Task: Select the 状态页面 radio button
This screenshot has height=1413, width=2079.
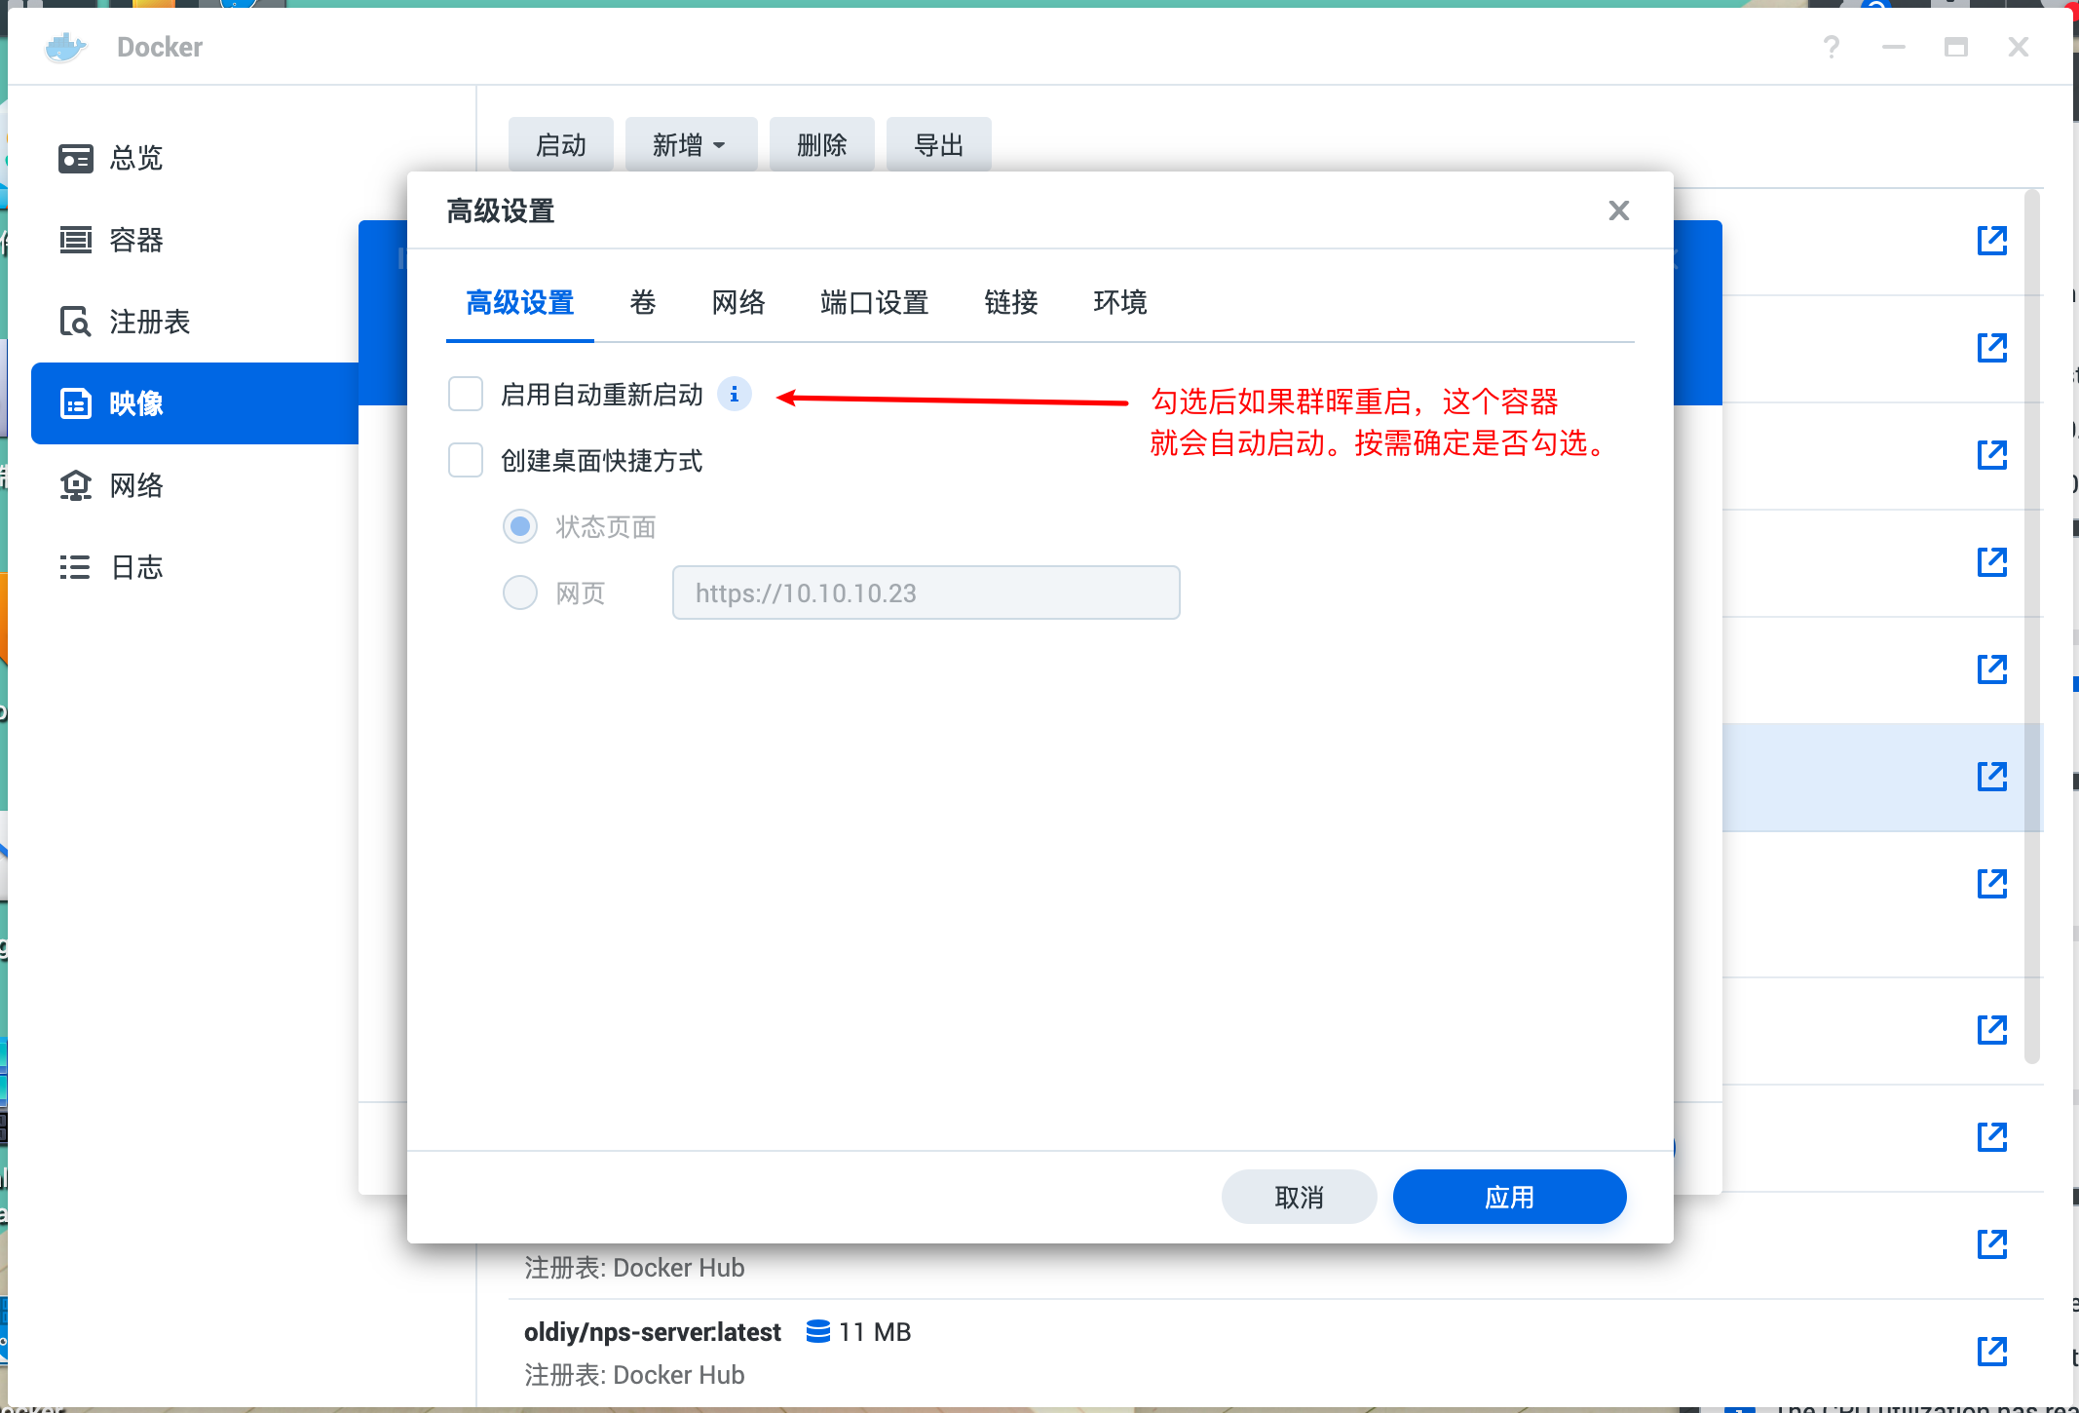Action: [x=520, y=526]
